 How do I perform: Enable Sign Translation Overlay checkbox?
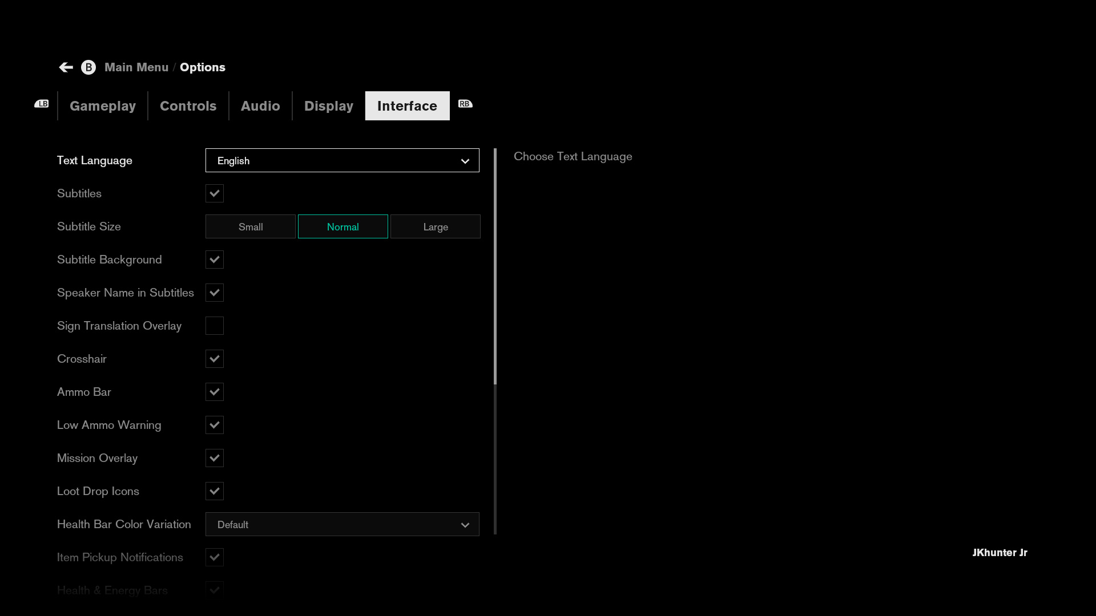[x=215, y=326]
